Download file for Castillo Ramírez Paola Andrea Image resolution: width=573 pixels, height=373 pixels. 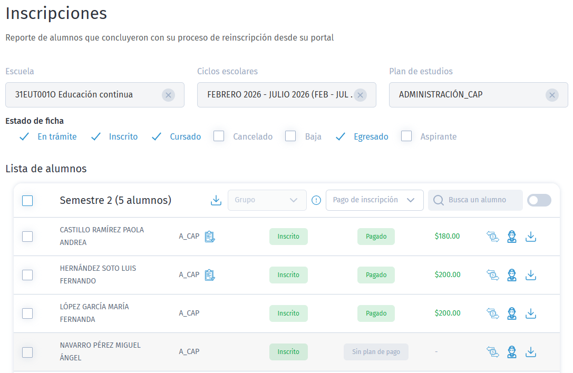(531, 237)
